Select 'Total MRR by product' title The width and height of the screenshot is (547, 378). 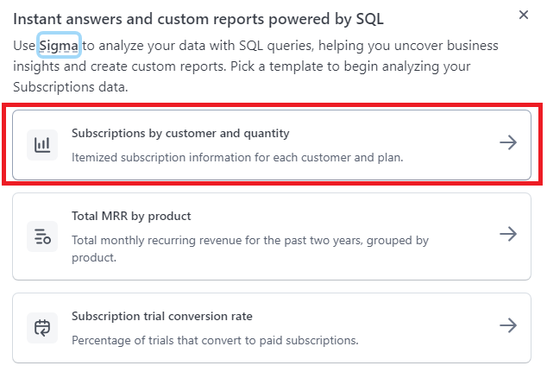pyautogui.click(x=131, y=217)
